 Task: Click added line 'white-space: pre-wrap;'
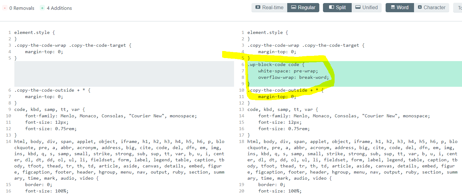tap(288, 71)
